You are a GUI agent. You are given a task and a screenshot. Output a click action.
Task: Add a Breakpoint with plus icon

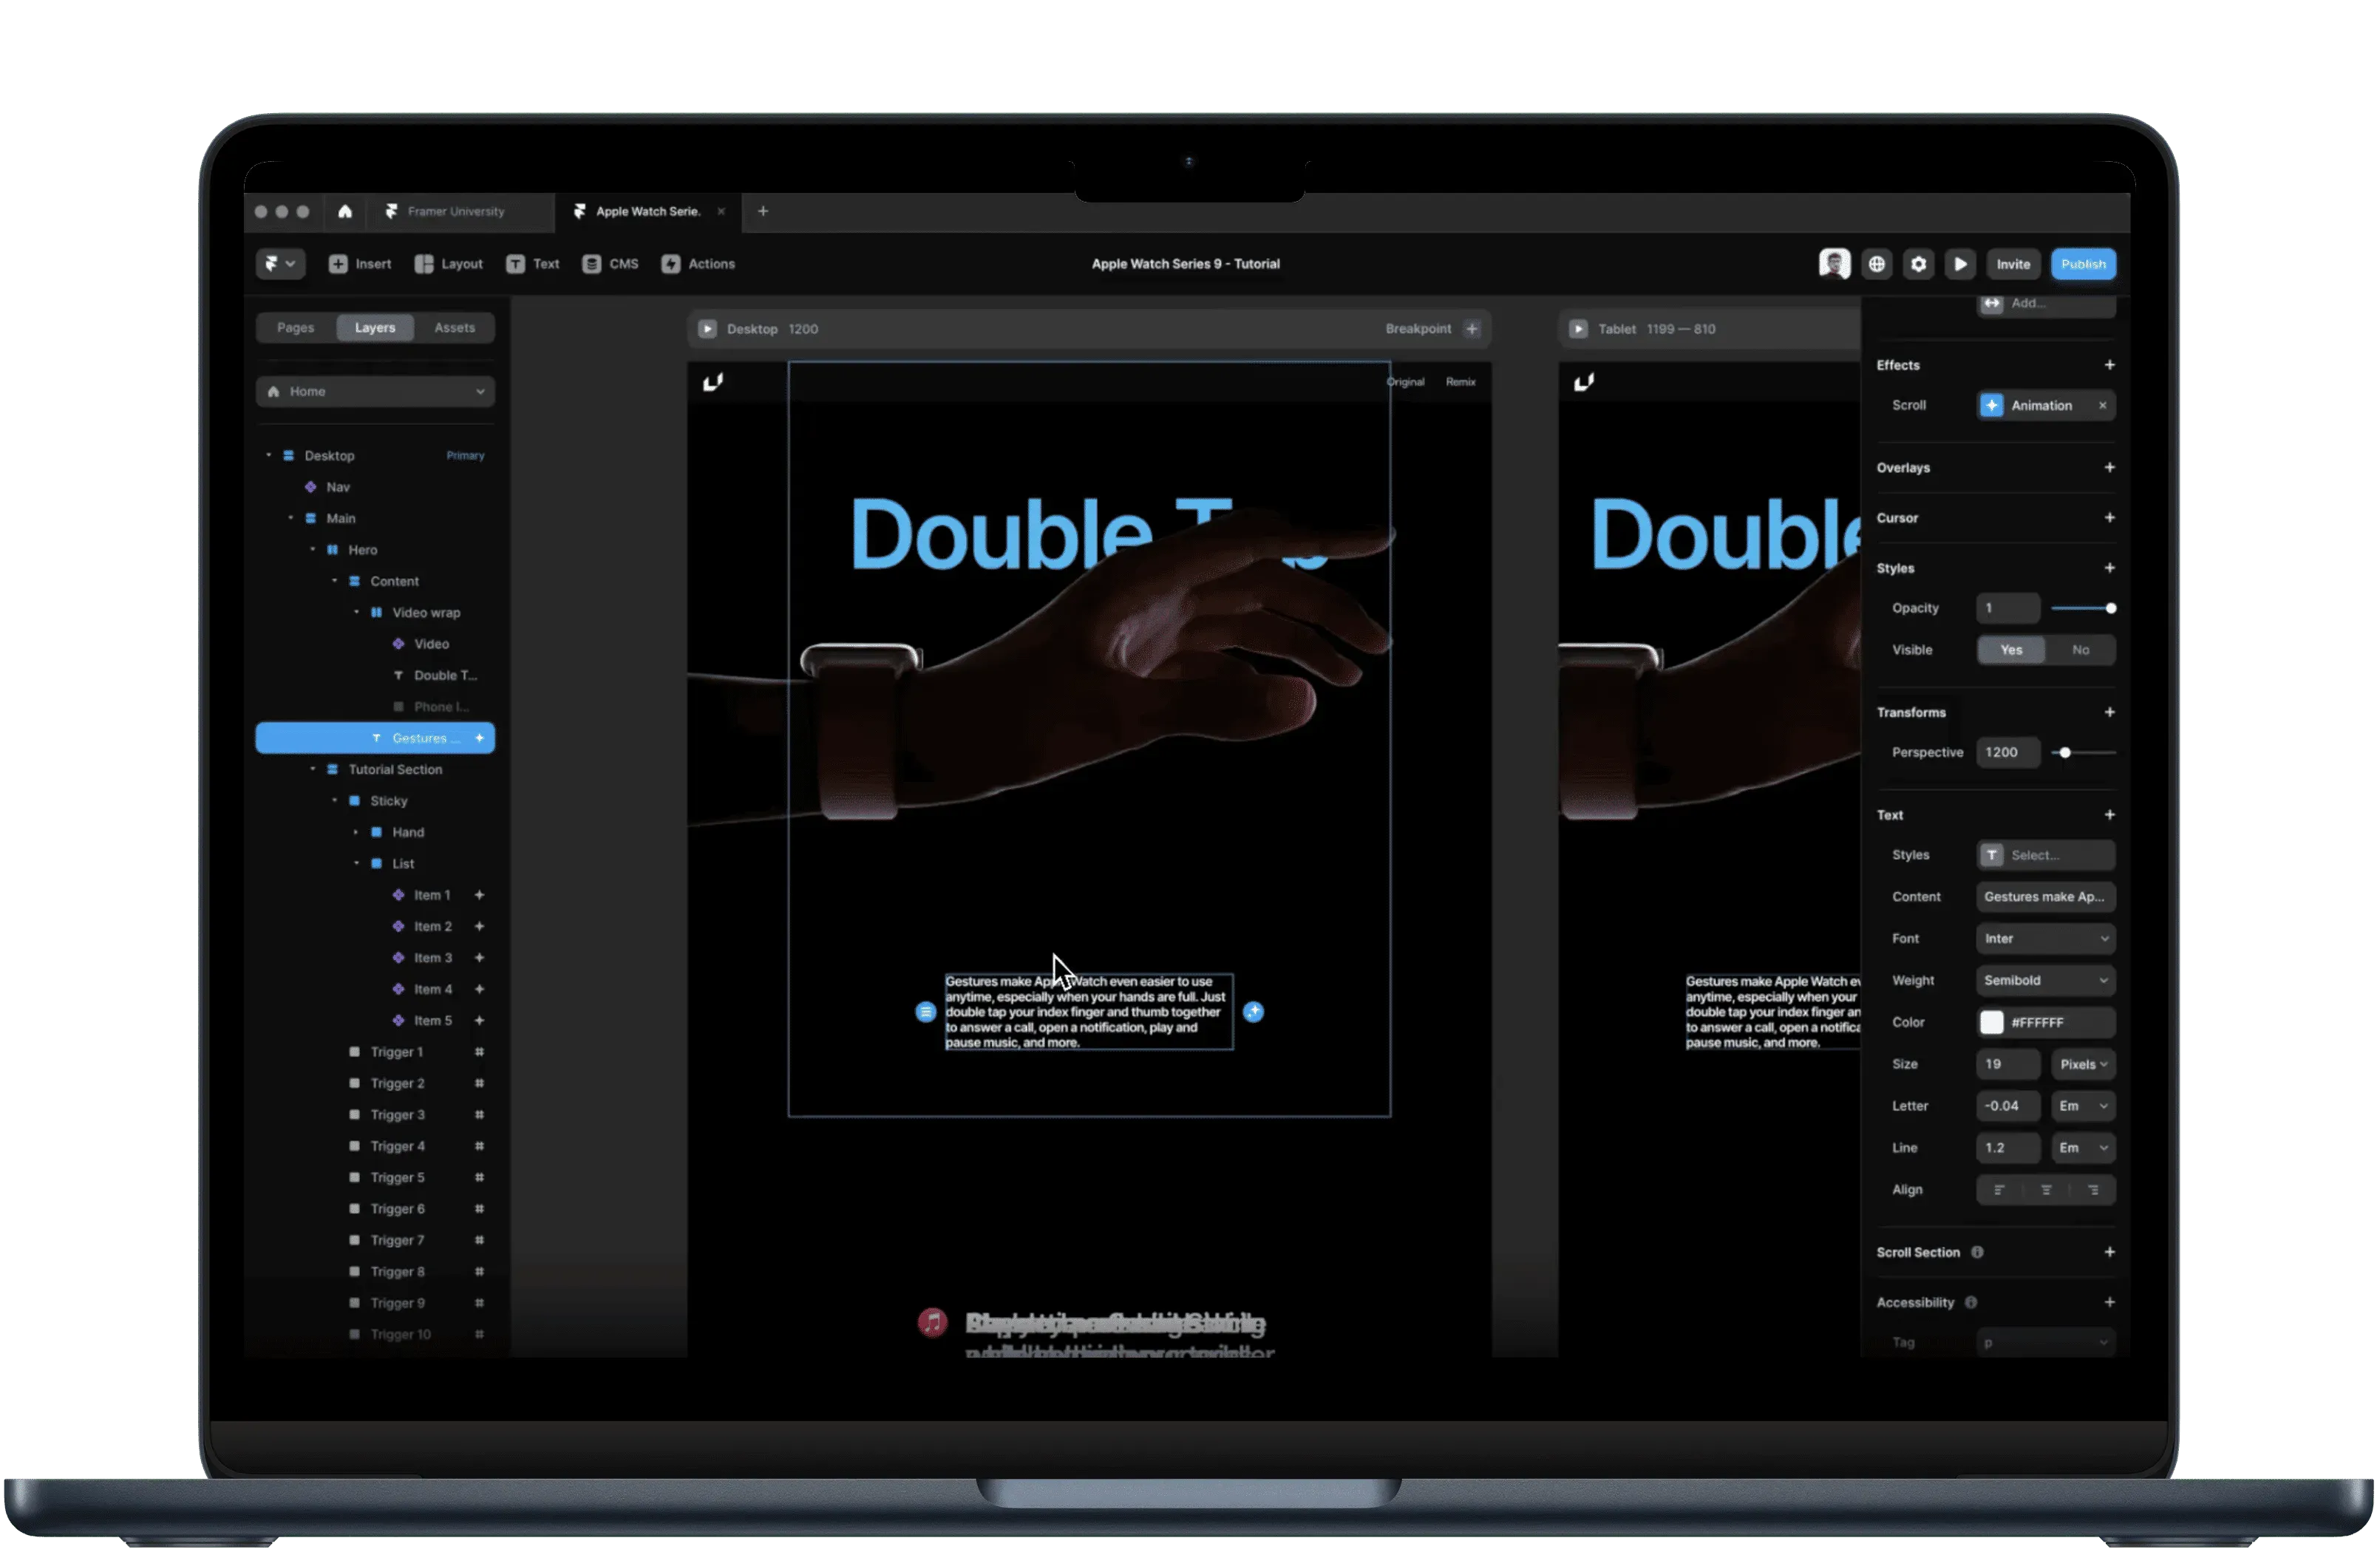tap(1472, 329)
